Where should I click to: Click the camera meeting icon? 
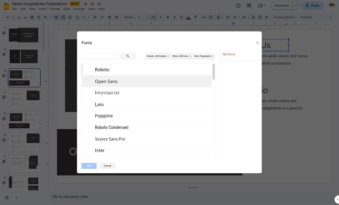click(x=260, y=6)
